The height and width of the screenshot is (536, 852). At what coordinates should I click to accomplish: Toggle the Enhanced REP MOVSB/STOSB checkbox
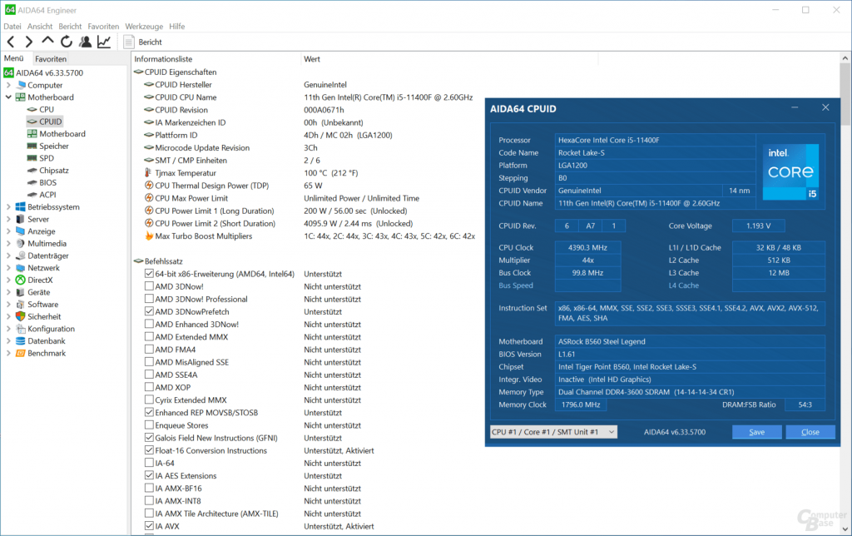149,412
